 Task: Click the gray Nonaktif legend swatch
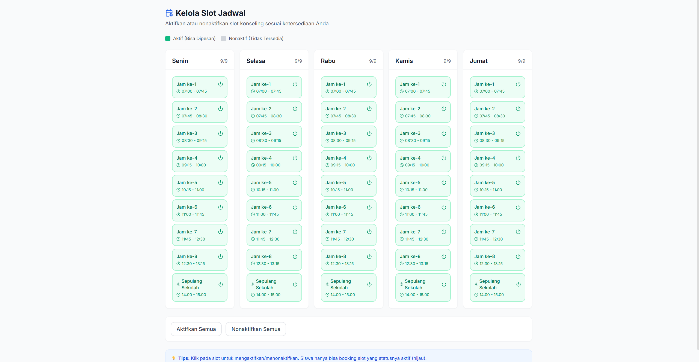click(223, 38)
